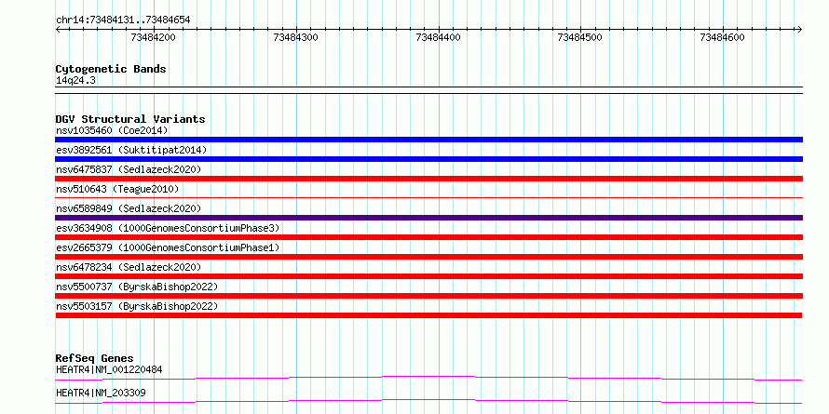The width and height of the screenshot is (829, 414).
Task: Click the ruler tick label 73484300
Action: click(x=296, y=37)
